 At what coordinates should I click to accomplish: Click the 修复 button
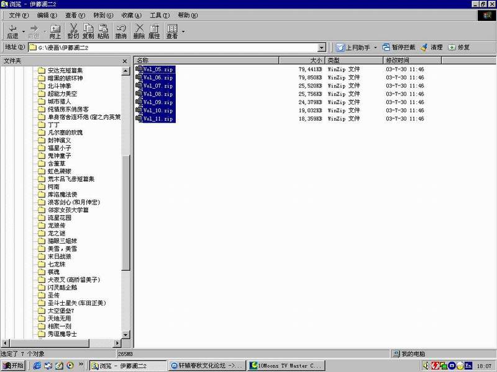458,47
